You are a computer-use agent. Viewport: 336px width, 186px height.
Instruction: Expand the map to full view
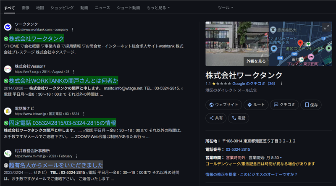327,27
